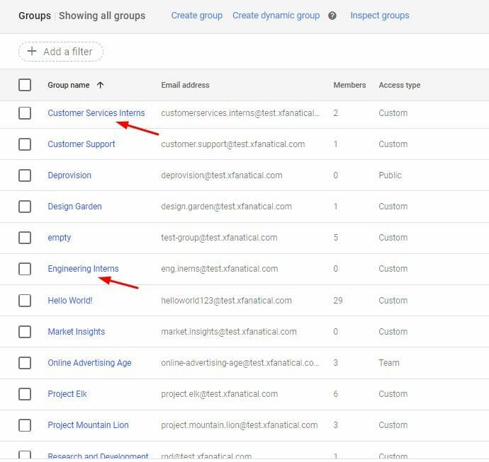The height and width of the screenshot is (462, 489).
Task: Sort by the Group name column header
Action: click(69, 85)
